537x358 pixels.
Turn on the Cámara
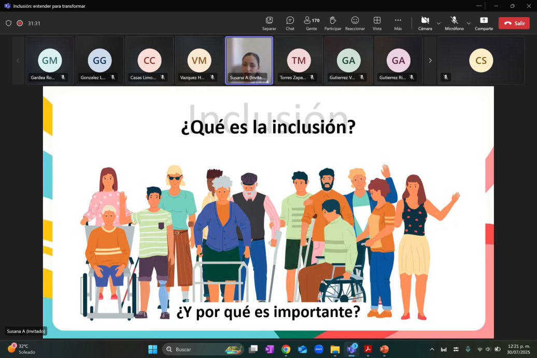point(424,23)
